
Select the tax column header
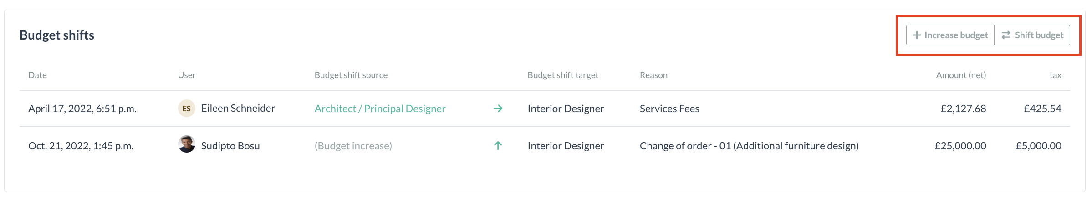coord(1055,75)
